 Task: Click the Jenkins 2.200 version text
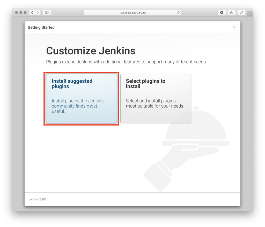coord(38,200)
